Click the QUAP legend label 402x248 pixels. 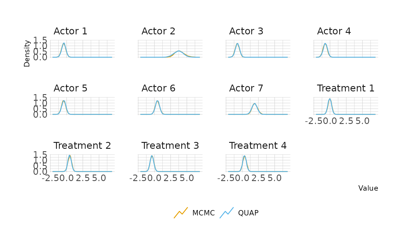(x=248, y=213)
